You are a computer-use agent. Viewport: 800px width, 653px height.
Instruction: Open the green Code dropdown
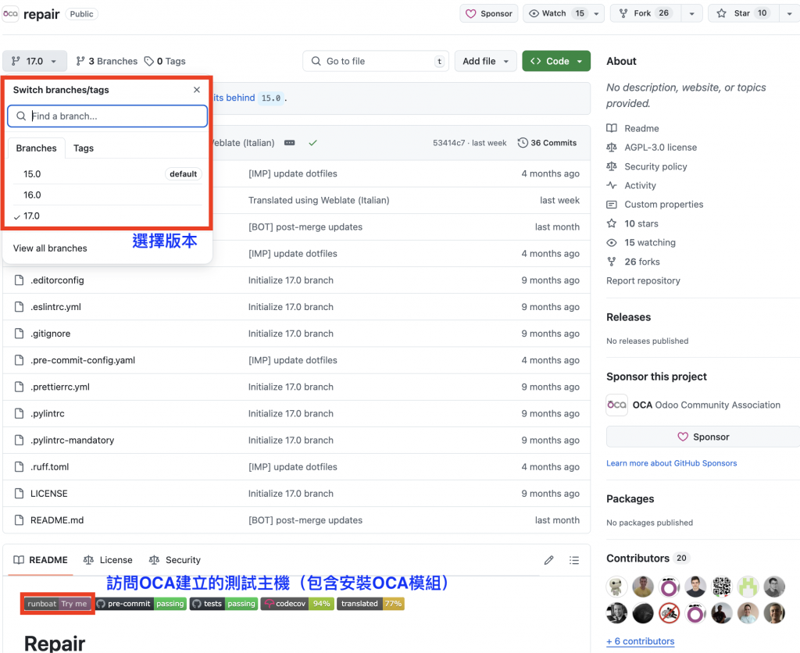[x=556, y=61]
